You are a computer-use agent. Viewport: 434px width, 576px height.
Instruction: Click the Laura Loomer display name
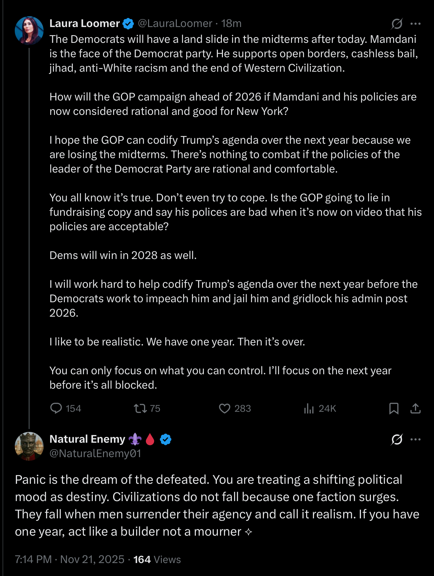tap(84, 23)
